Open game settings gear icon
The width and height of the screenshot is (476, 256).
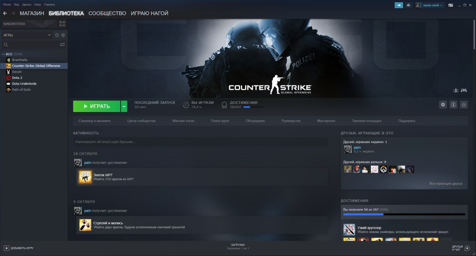(x=443, y=105)
